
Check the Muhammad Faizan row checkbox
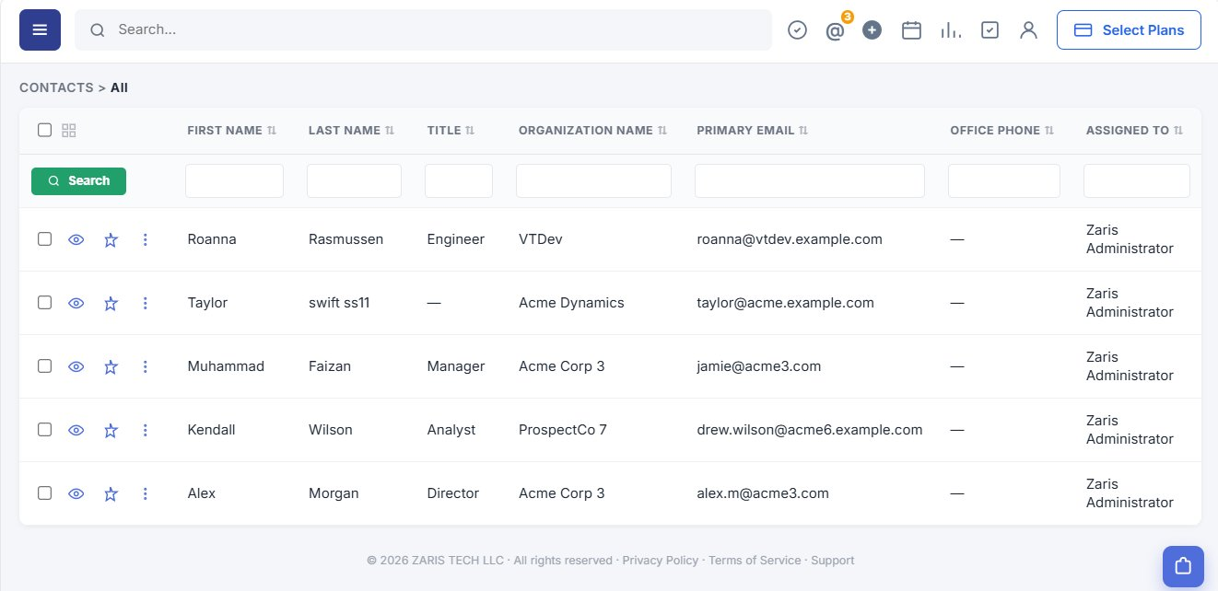click(44, 365)
